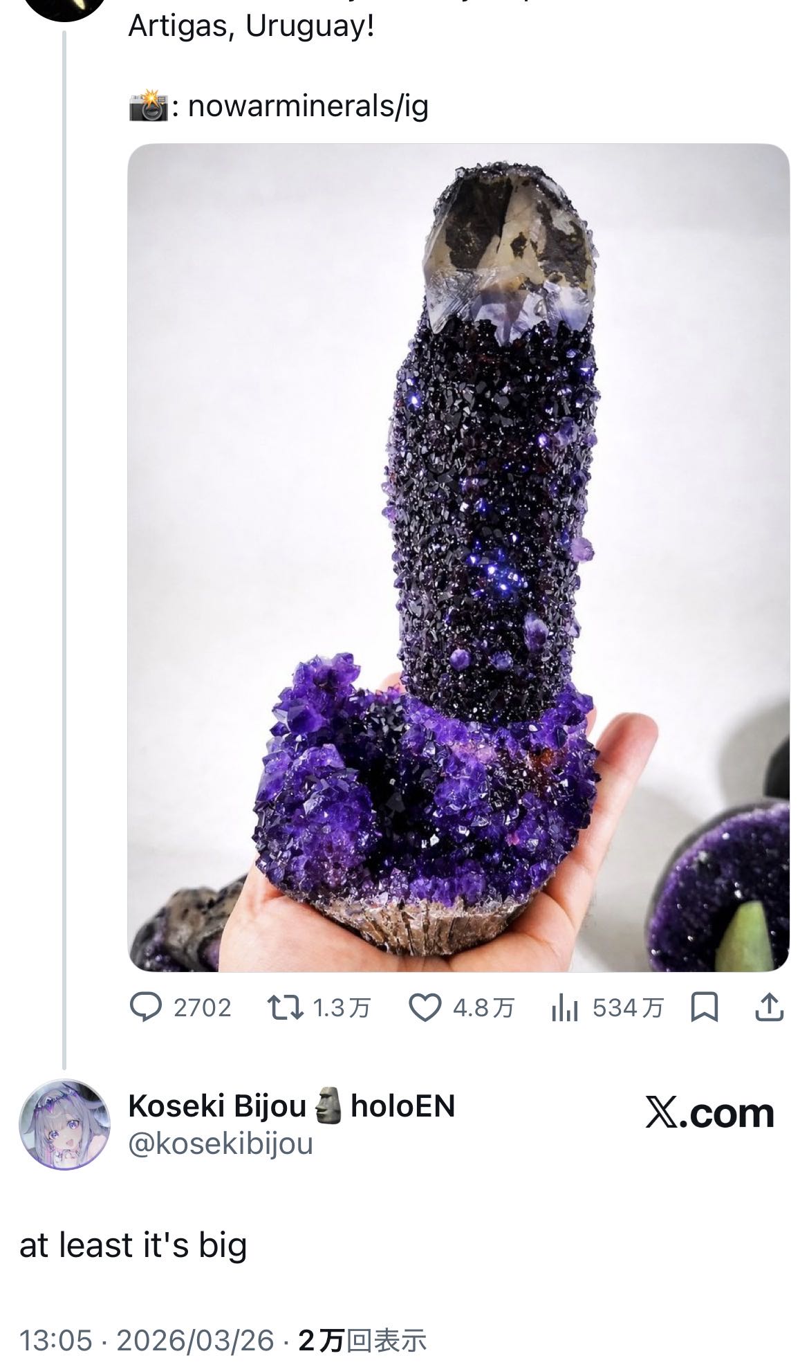The image size is (809, 1367).
Task: Repost using the retweet arrows icon
Action: [x=285, y=1008]
